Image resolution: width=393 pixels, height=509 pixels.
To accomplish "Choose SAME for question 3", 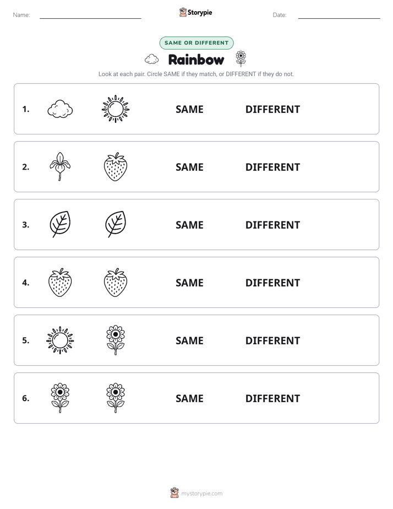I will click(x=189, y=225).
